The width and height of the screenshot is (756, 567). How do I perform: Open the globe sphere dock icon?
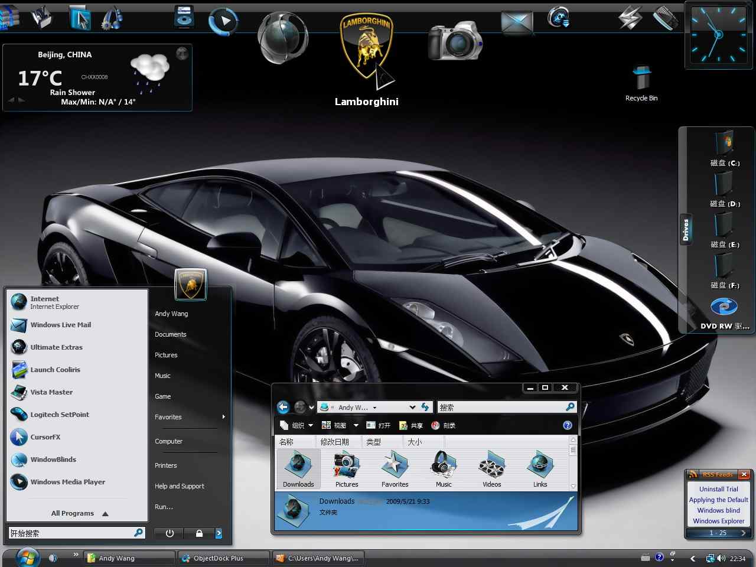pyautogui.click(x=283, y=37)
